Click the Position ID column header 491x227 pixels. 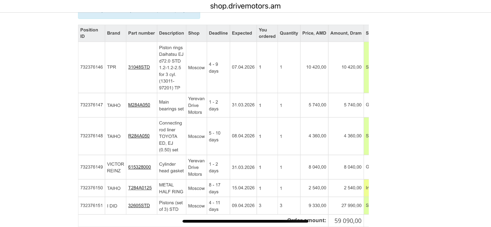89,33
